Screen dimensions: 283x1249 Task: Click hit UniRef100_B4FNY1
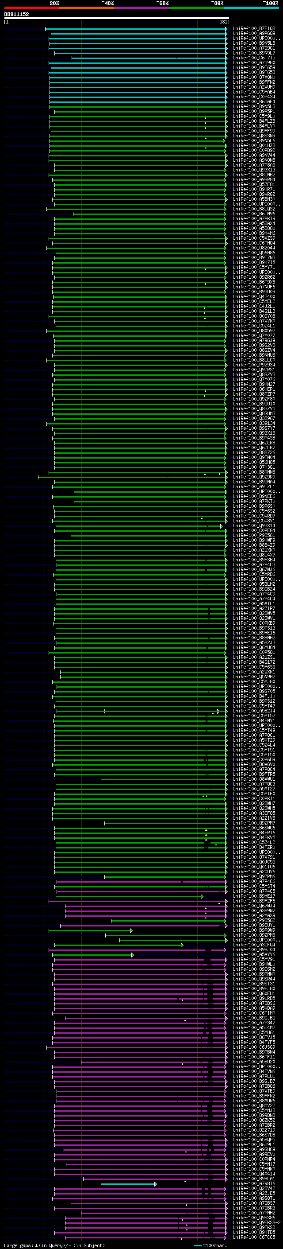pos(254,720)
